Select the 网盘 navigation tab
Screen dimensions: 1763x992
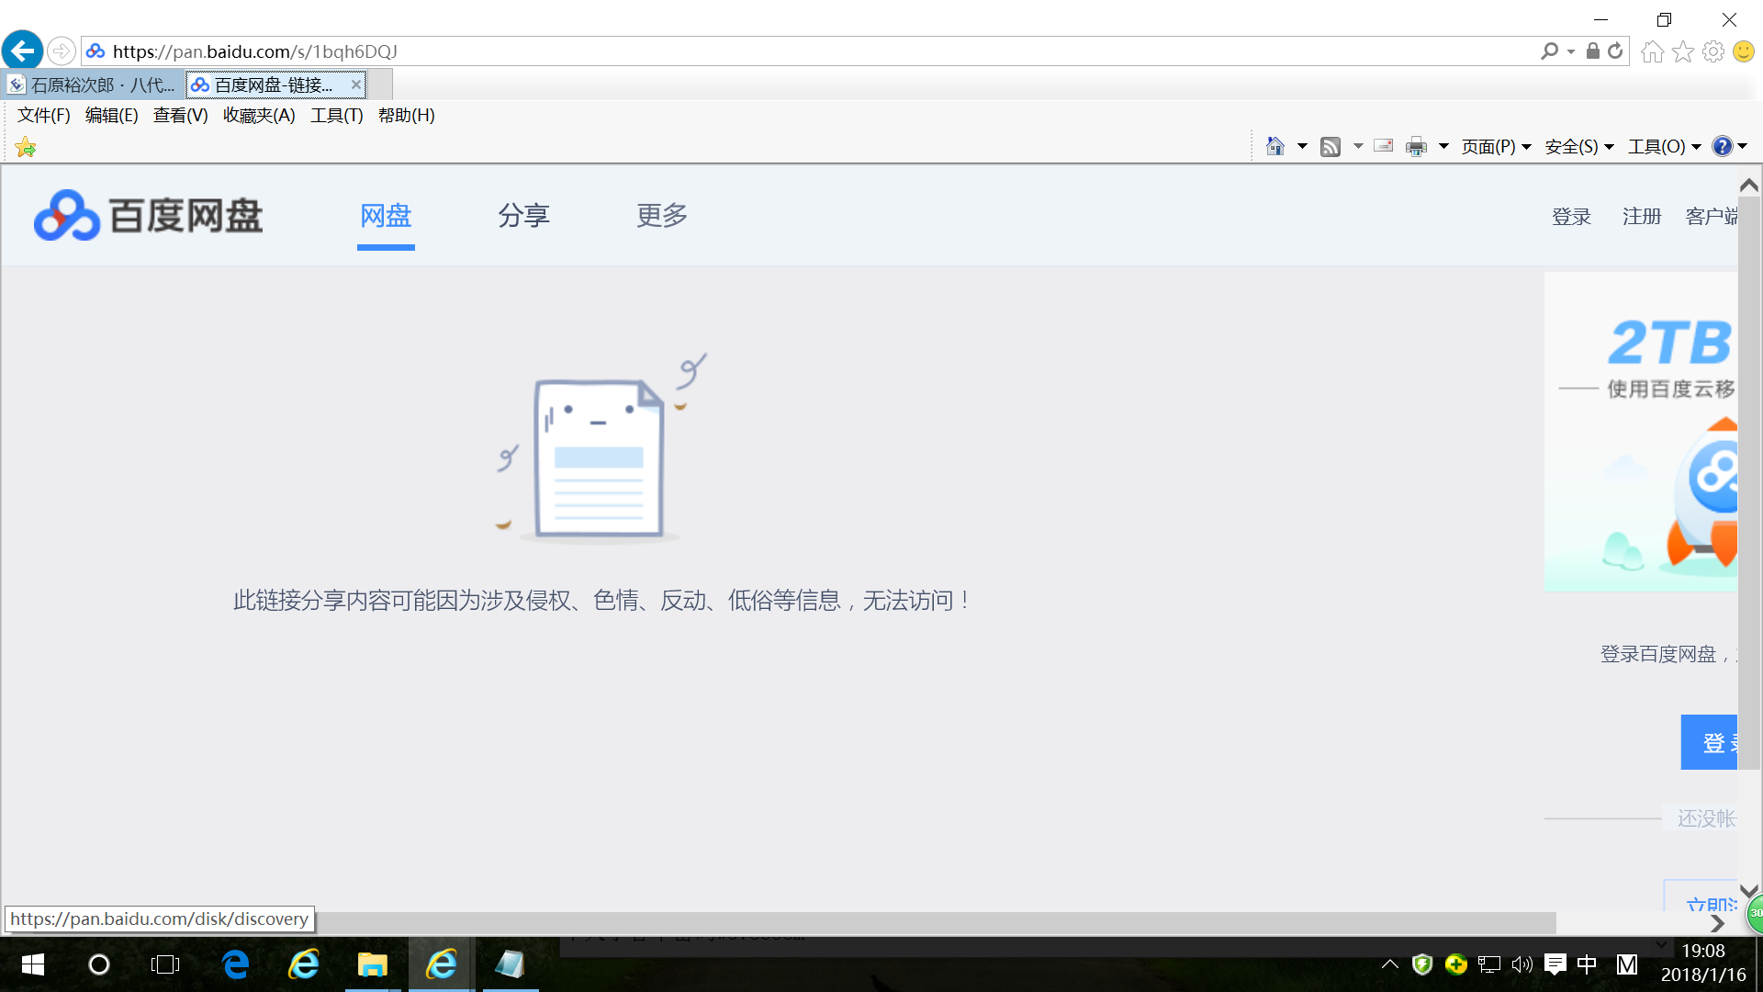(x=386, y=216)
